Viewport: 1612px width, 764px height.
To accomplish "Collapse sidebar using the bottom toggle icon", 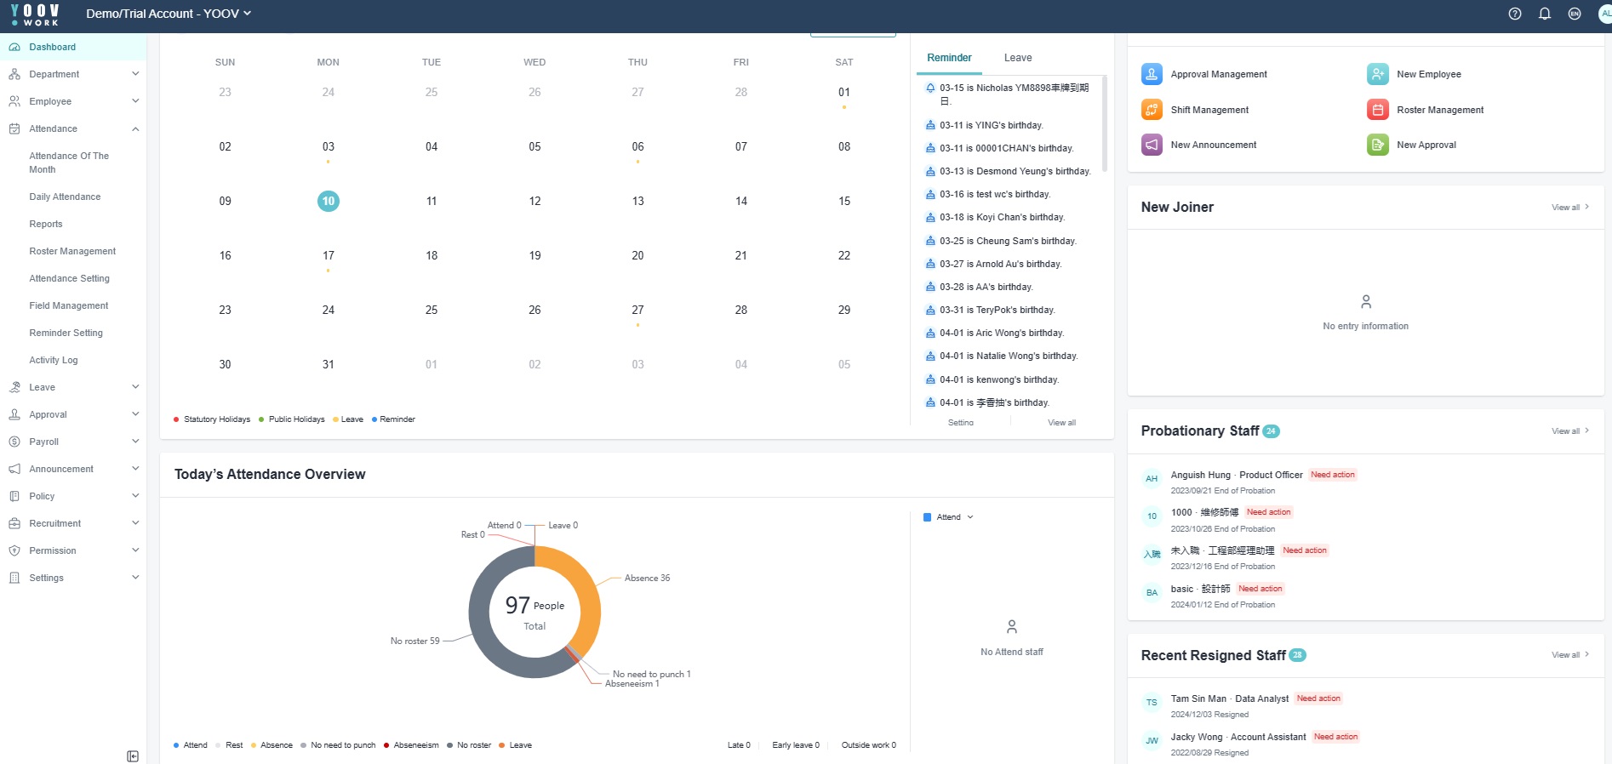I will (x=133, y=756).
